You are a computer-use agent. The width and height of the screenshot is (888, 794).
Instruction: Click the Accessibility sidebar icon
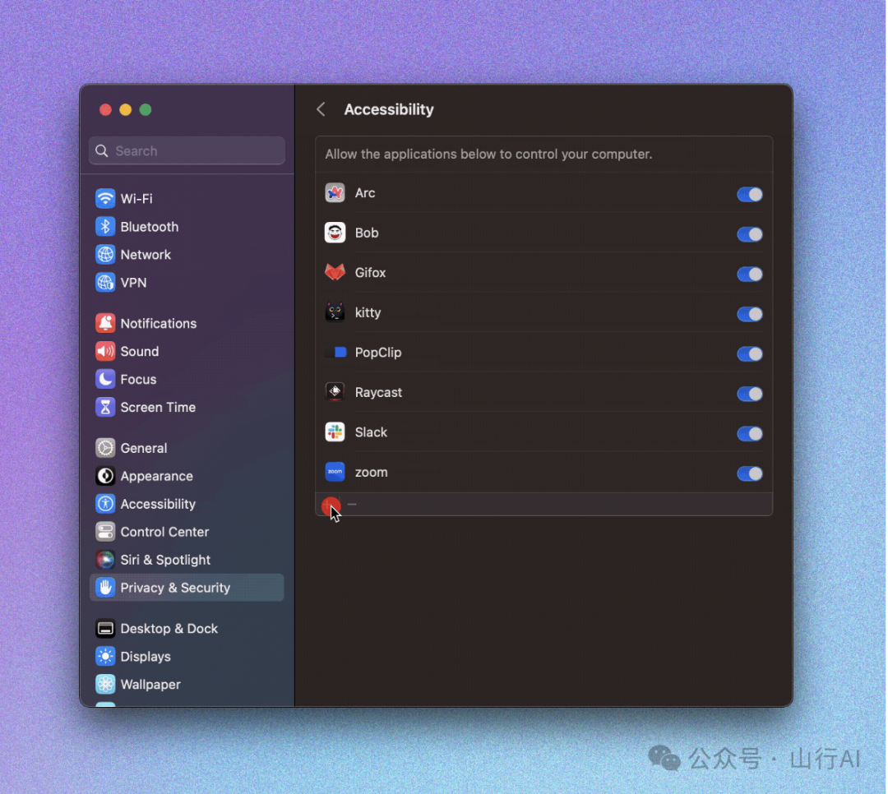click(105, 504)
